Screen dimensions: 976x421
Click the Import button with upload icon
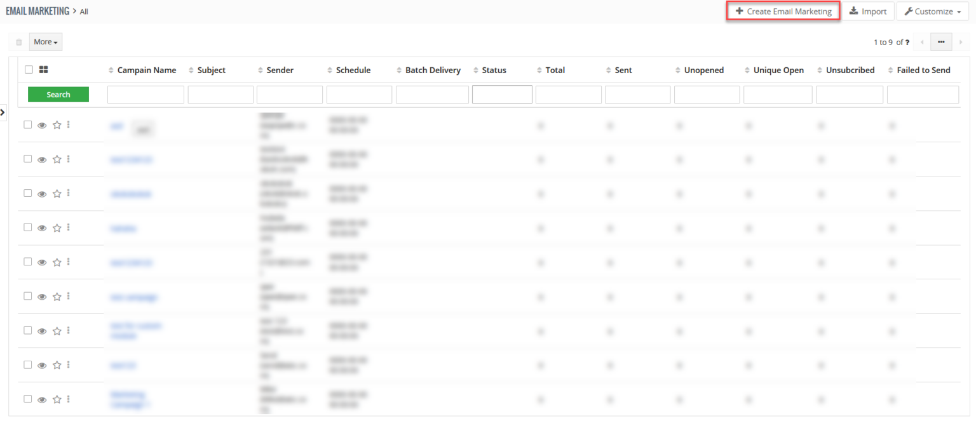point(868,11)
